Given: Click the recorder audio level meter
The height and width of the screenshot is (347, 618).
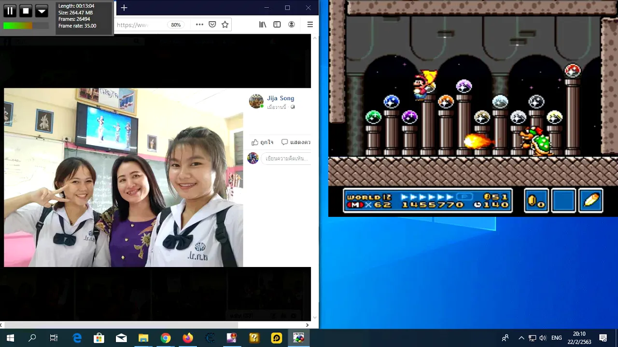Looking at the screenshot, I should (x=26, y=26).
